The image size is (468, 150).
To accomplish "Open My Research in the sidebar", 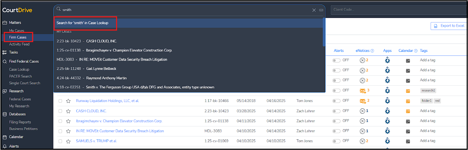I will coord(19,106).
